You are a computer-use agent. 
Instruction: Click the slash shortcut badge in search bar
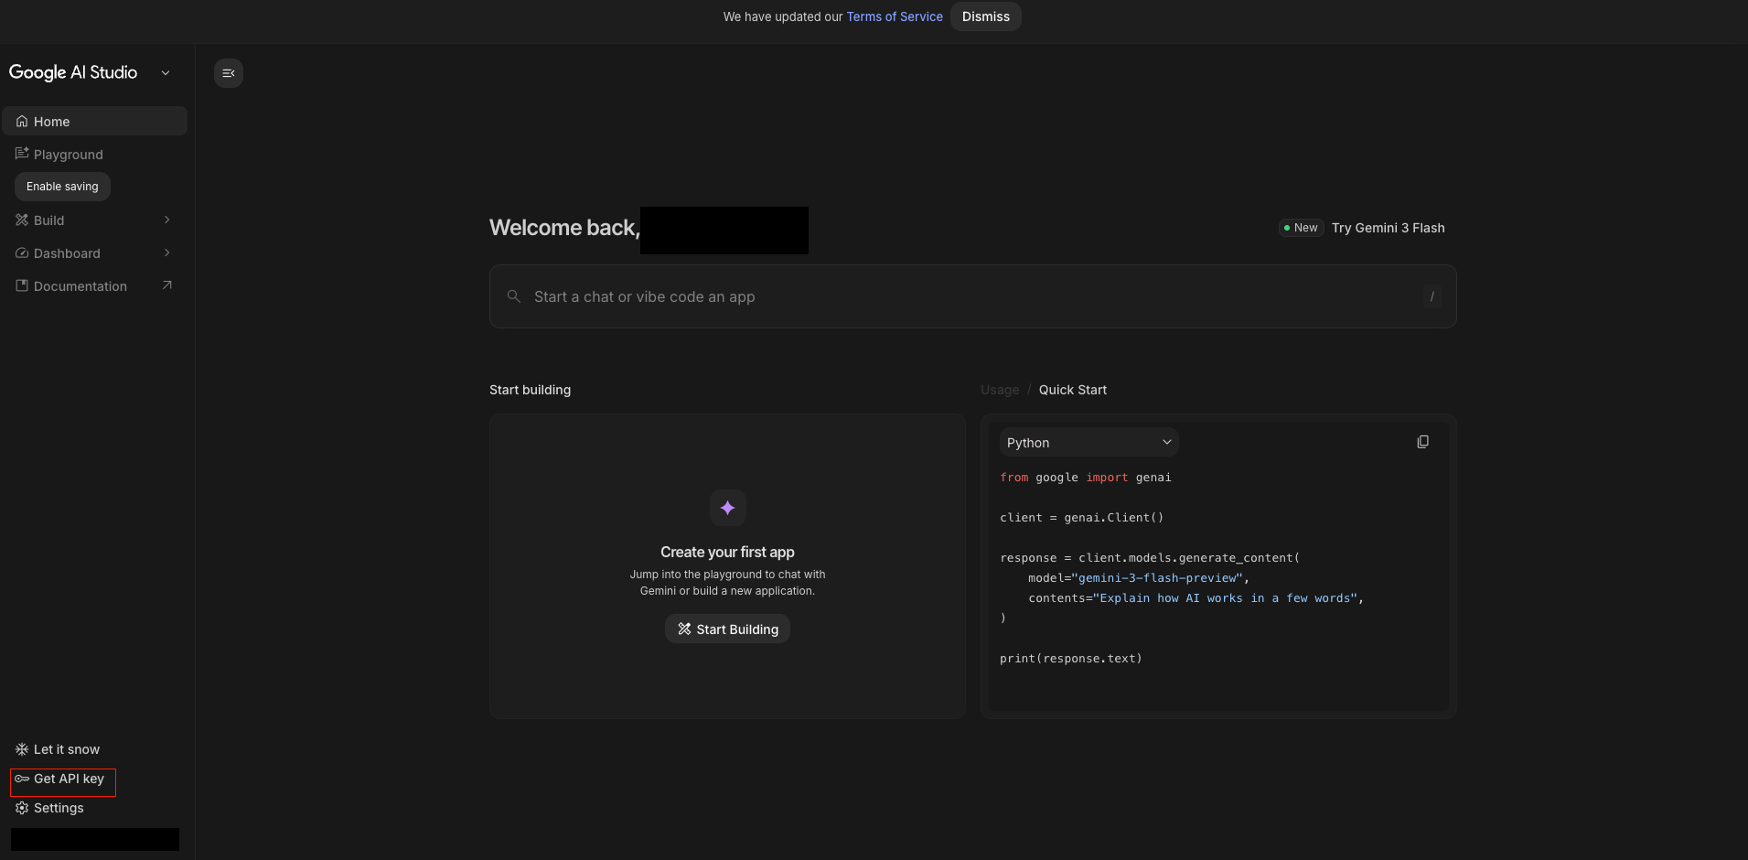point(1432,296)
